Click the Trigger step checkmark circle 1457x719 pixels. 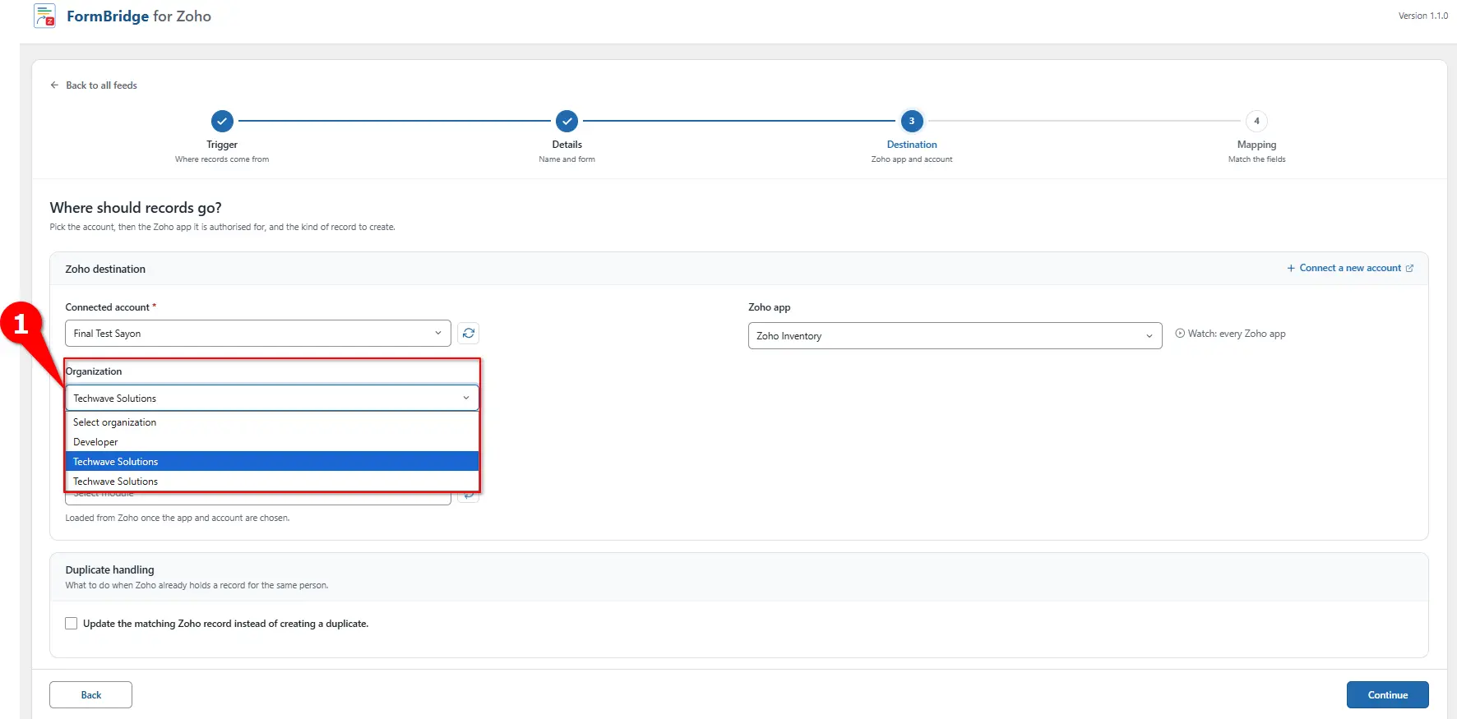pyautogui.click(x=222, y=121)
